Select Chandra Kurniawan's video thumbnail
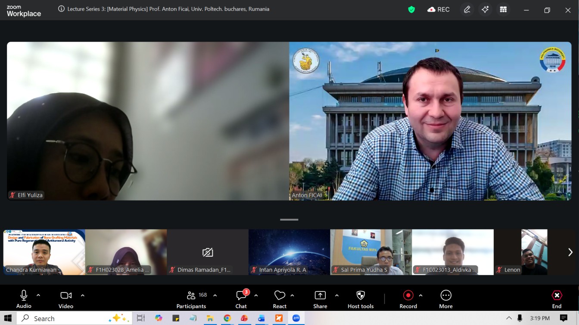Viewport: 579px width, 325px height. click(44, 252)
